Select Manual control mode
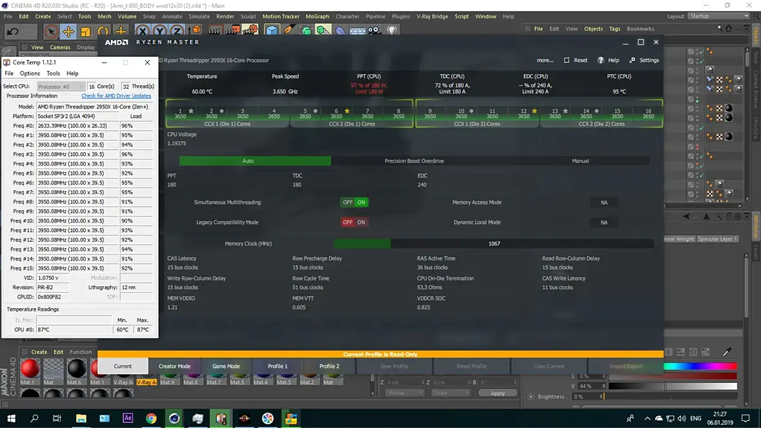The height and width of the screenshot is (428, 761). pyautogui.click(x=580, y=160)
